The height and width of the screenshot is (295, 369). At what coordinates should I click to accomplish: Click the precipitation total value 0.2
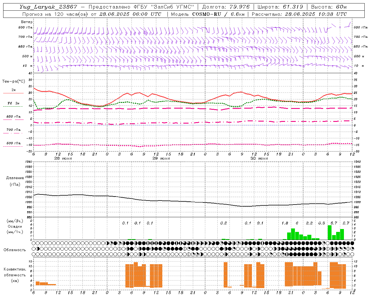223,223
